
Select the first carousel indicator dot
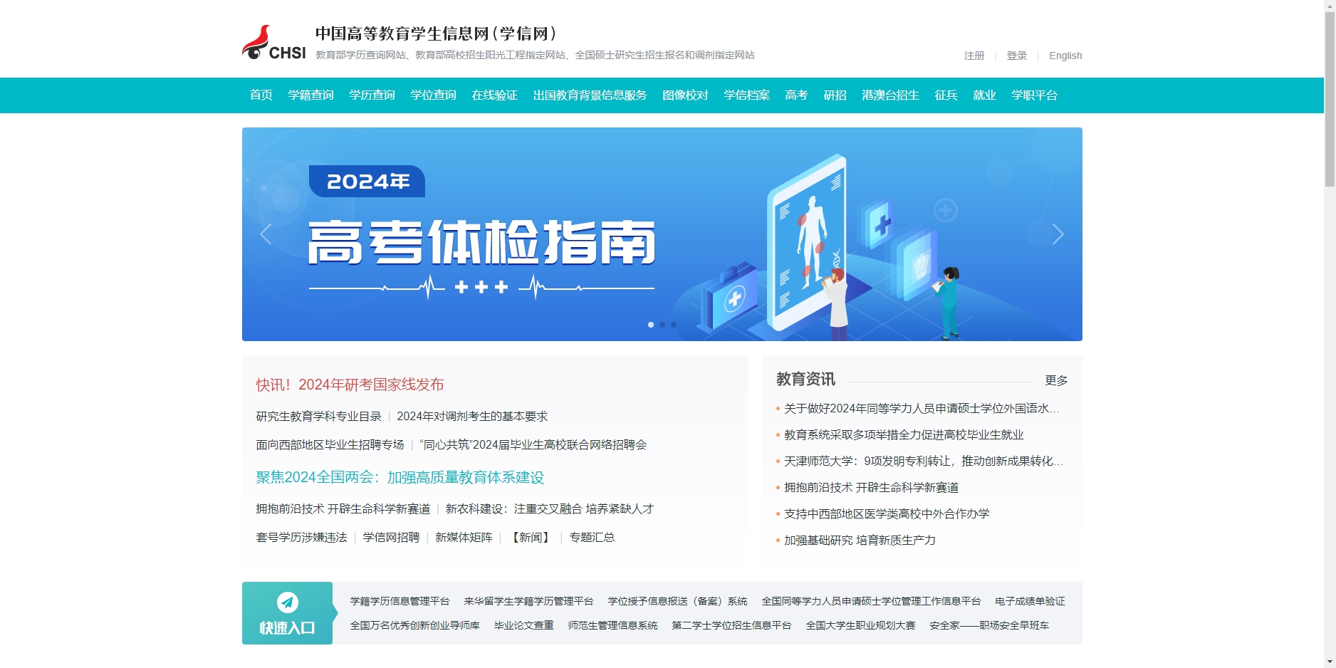pyautogui.click(x=651, y=325)
